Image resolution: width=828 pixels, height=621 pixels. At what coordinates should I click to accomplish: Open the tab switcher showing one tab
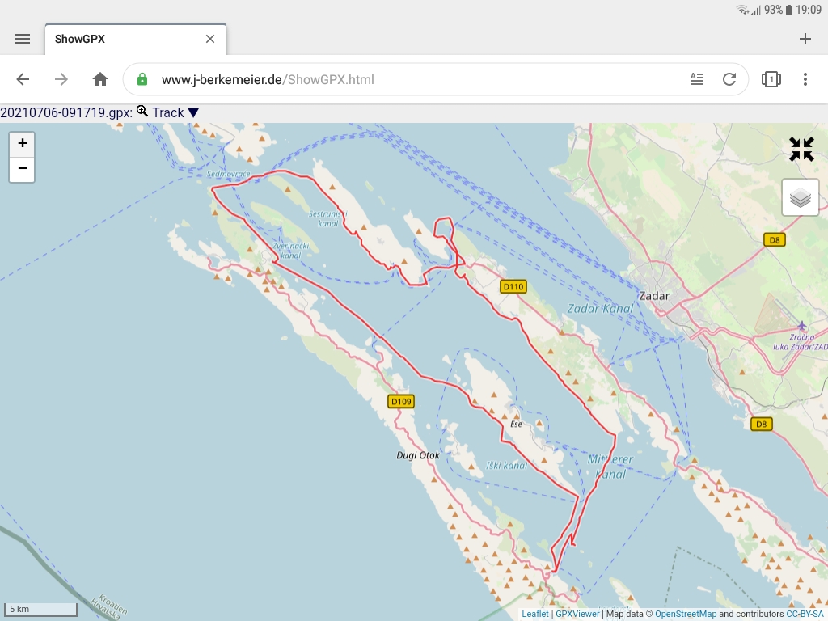771,78
